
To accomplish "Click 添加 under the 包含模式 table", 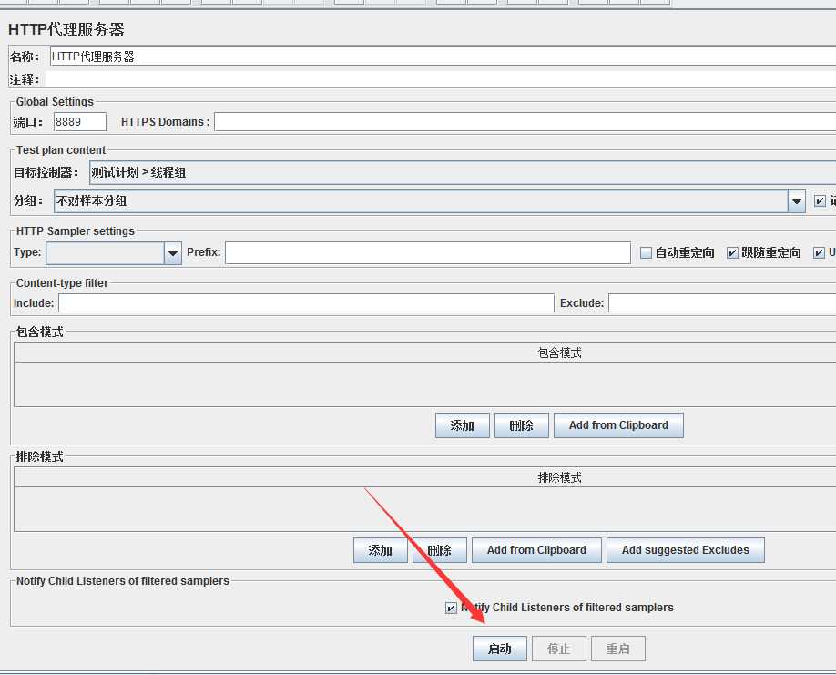I will (x=463, y=425).
